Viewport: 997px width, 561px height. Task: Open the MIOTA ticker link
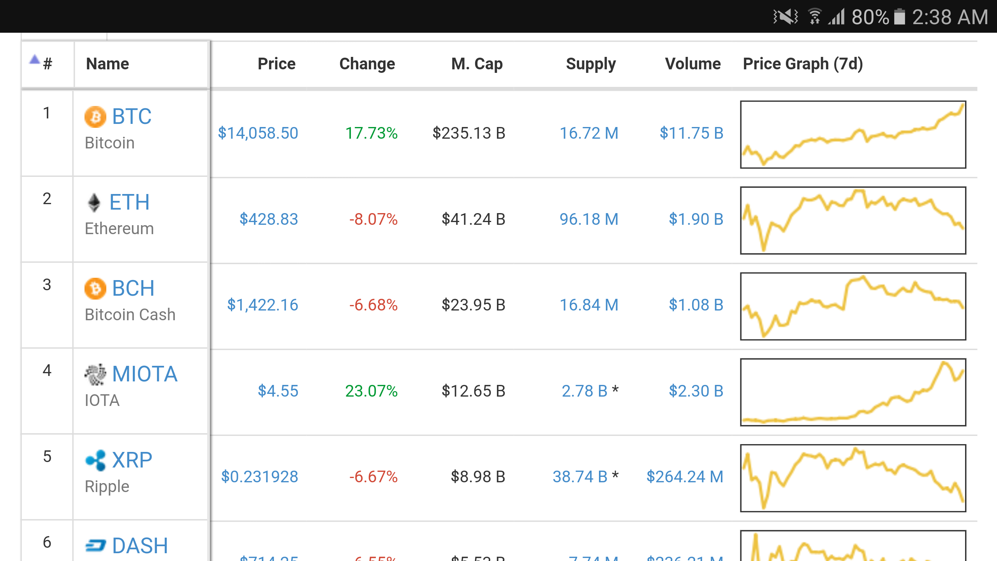click(144, 374)
